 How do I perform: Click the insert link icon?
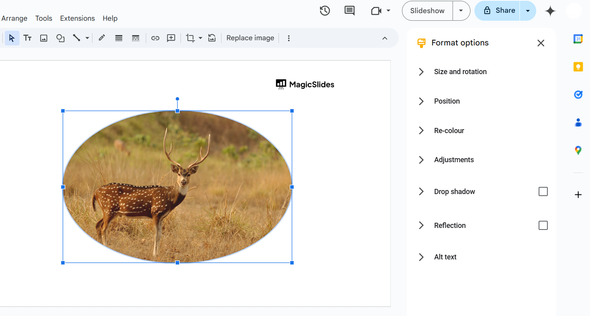click(x=155, y=38)
